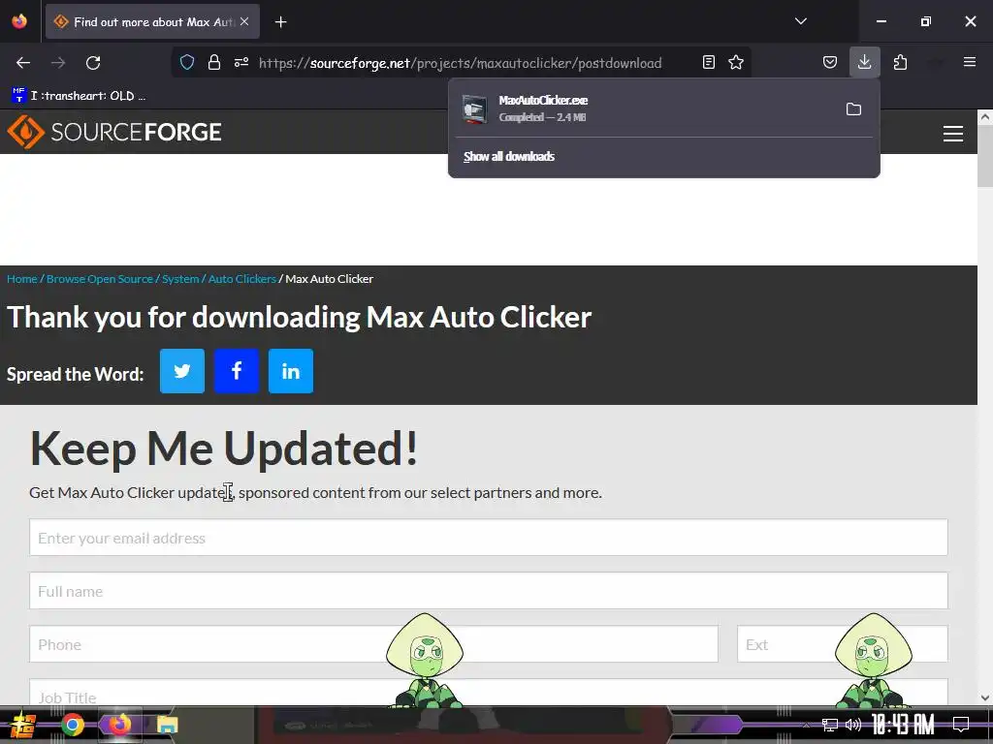Click the taskbar clock showing 10:43 AM
This screenshot has width=993, height=744.
tap(903, 725)
